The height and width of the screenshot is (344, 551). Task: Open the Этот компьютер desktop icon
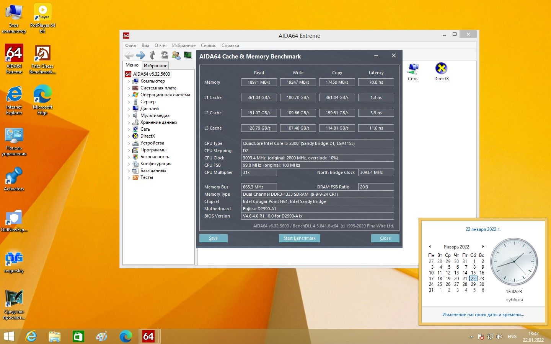click(14, 18)
